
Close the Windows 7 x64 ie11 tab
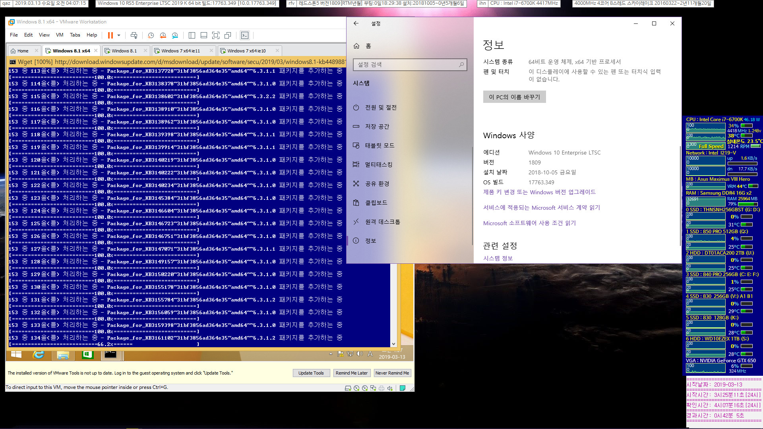[x=211, y=50]
